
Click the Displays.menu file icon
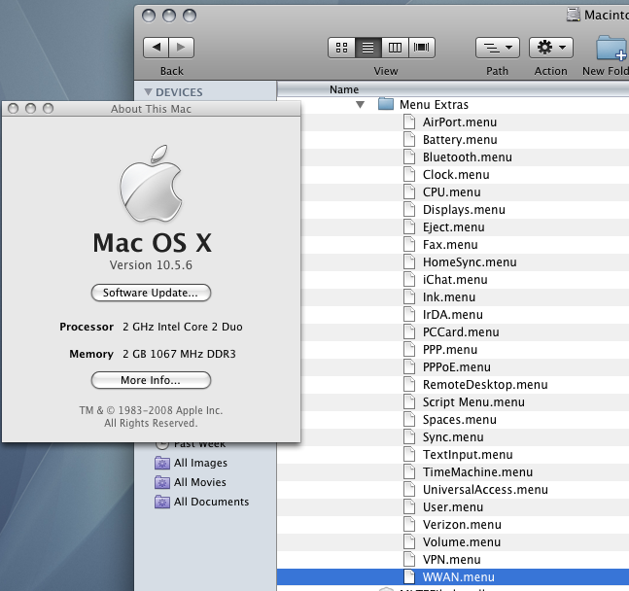coord(409,209)
